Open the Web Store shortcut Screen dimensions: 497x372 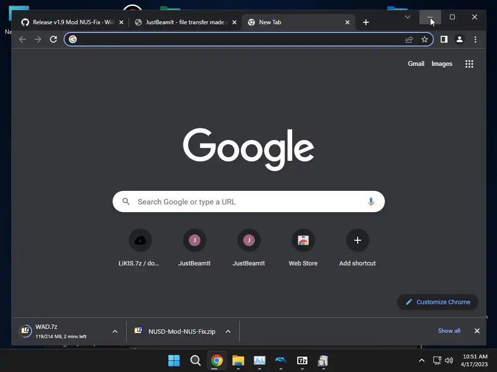pyautogui.click(x=303, y=248)
